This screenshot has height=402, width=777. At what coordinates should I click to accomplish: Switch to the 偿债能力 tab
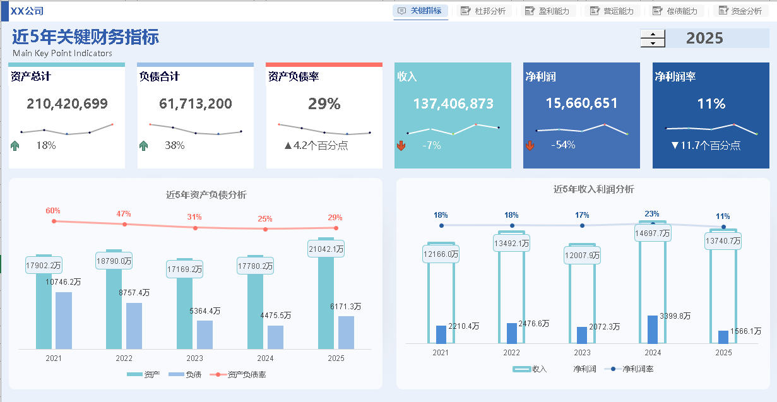pos(675,11)
